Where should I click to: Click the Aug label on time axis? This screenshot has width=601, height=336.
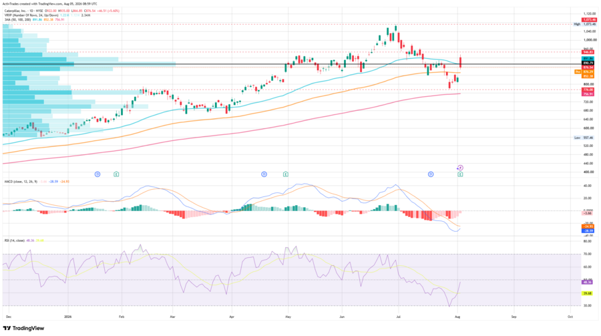coord(457,317)
